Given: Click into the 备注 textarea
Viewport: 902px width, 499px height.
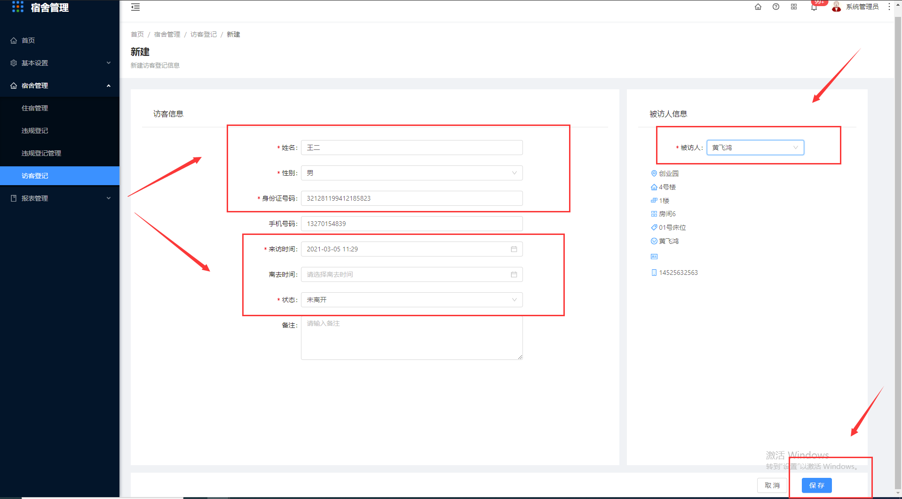Looking at the screenshot, I should [412, 338].
